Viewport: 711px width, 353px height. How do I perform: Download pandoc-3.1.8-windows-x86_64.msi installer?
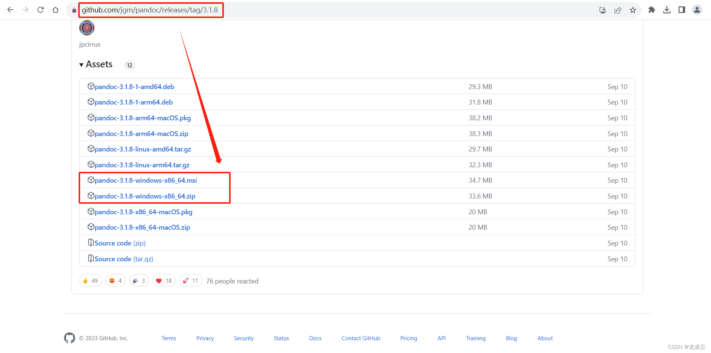pyautogui.click(x=146, y=180)
